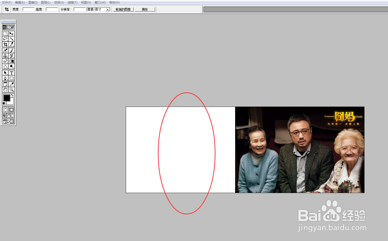
Task: Select the Clone Stamp tool
Action: click(5, 56)
